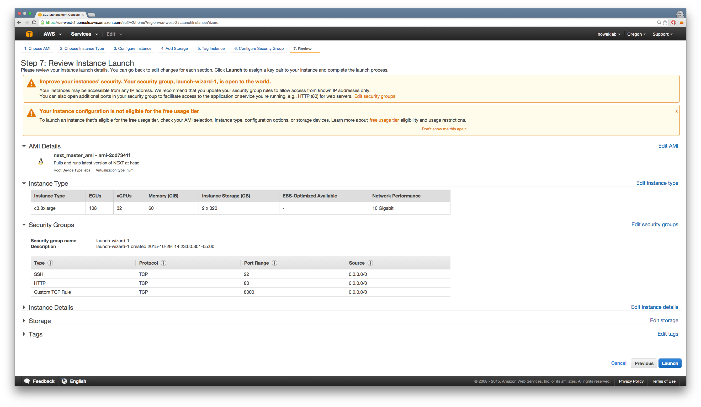The image size is (701, 407).
Task: Click the globe icon beside English
Action: (64, 381)
